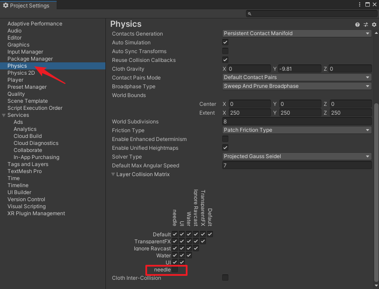Screen dimensions: 379x289
Task: Open Cloud Build service settings
Action: [28, 136]
